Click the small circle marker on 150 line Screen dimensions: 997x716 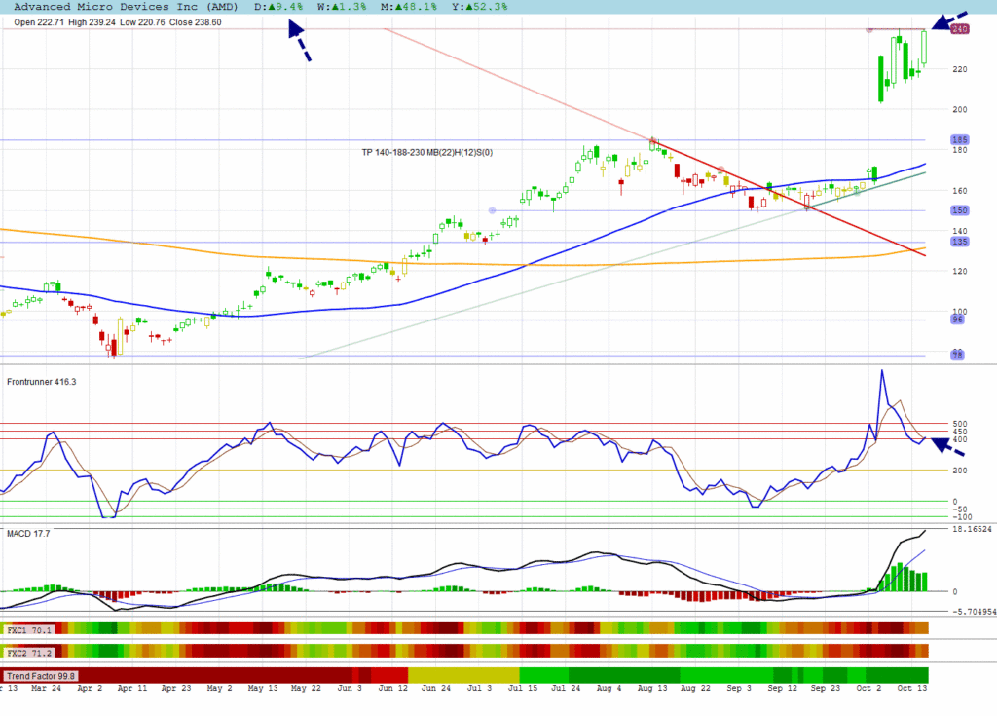click(x=493, y=210)
